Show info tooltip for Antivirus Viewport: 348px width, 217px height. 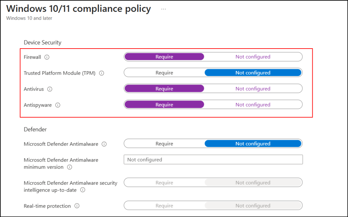pyautogui.click(x=50, y=89)
